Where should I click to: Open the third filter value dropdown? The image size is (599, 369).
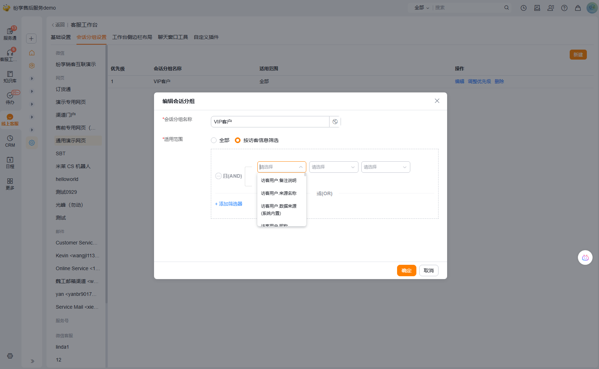point(386,167)
